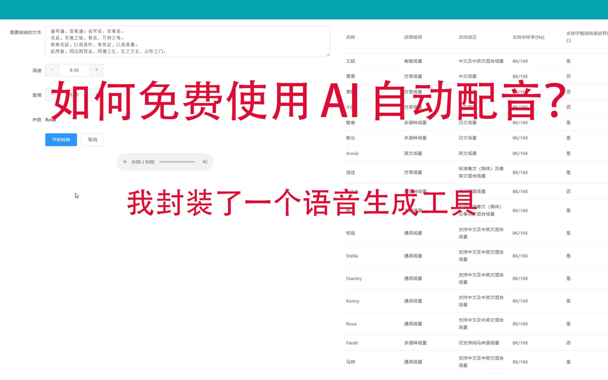Image resolution: width=608 pixels, height=380 pixels.
Task: Click 是 value in Kenny row
Action: (x=568, y=301)
